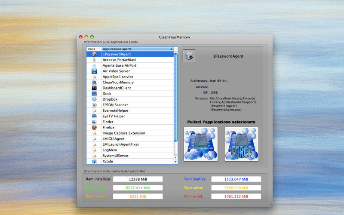344x215 pixels.
Task: Select the EvernoteHelper row
Action: click(130, 111)
